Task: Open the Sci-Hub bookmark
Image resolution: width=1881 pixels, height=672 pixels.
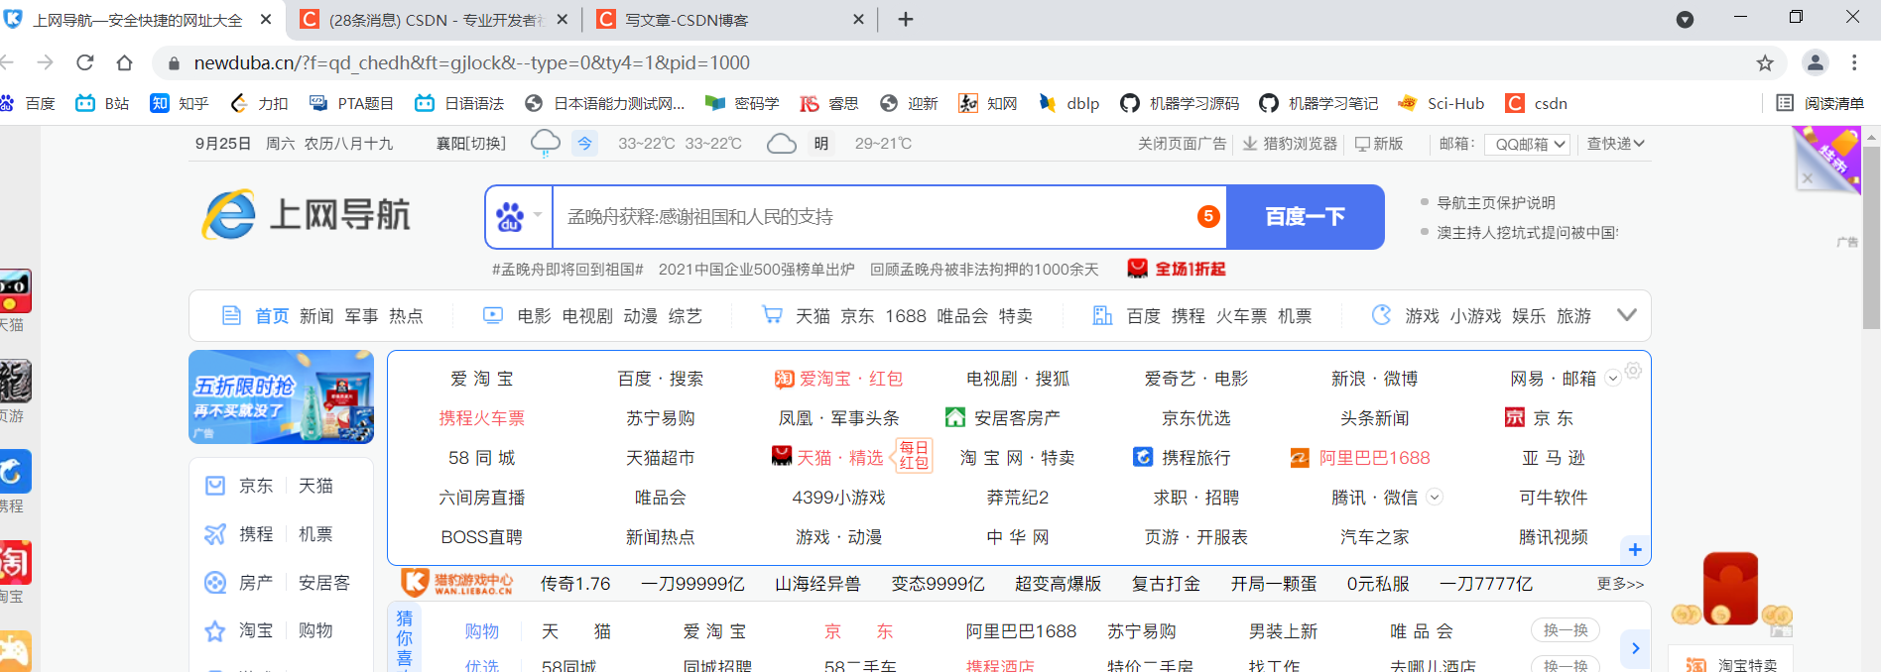Action: point(1442,103)
